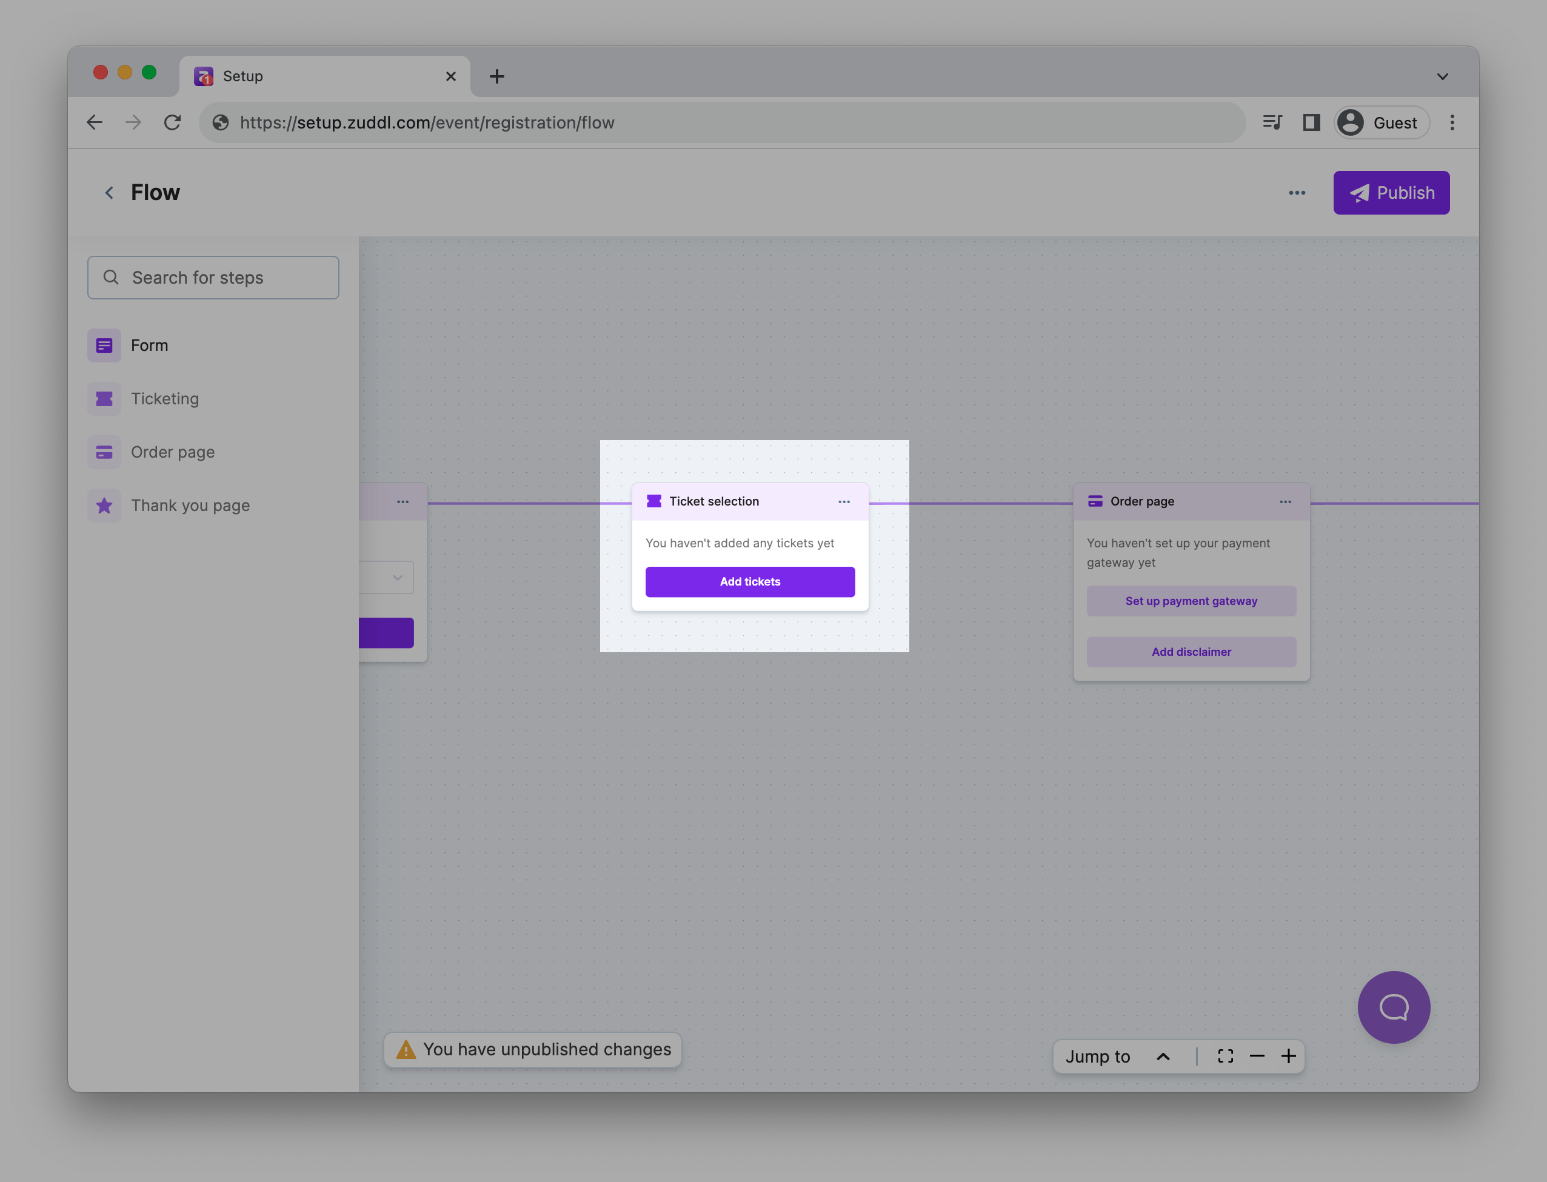Zoom in with the plus icon
This screenshot has height=1182, width=1547.
1288,1056
